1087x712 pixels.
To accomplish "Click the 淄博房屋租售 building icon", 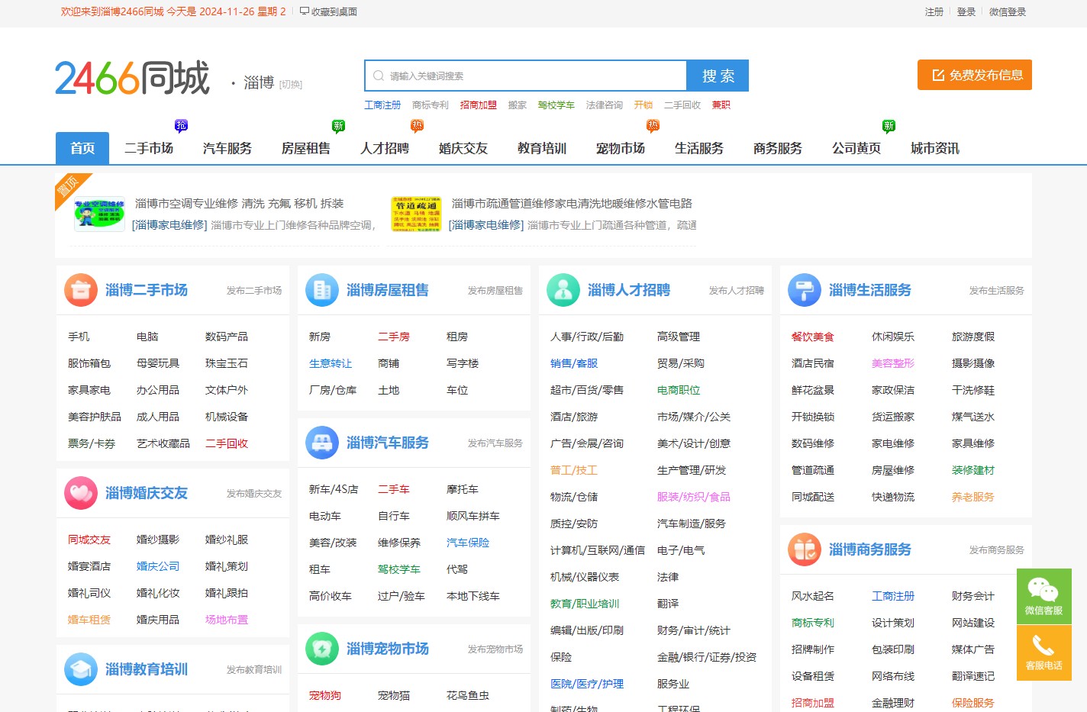I will 322,290.
